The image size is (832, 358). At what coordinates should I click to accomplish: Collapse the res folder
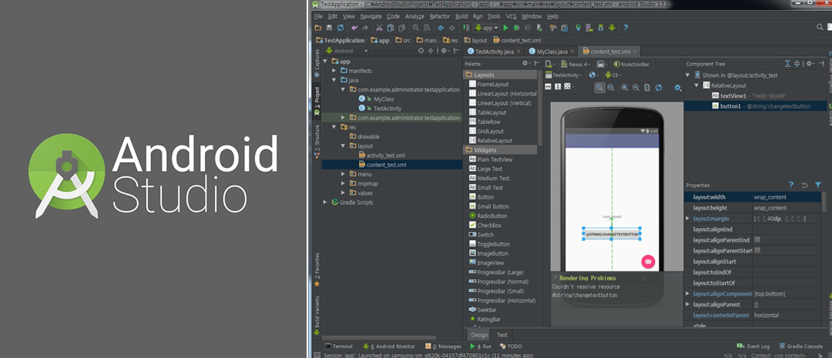point(334,127)
